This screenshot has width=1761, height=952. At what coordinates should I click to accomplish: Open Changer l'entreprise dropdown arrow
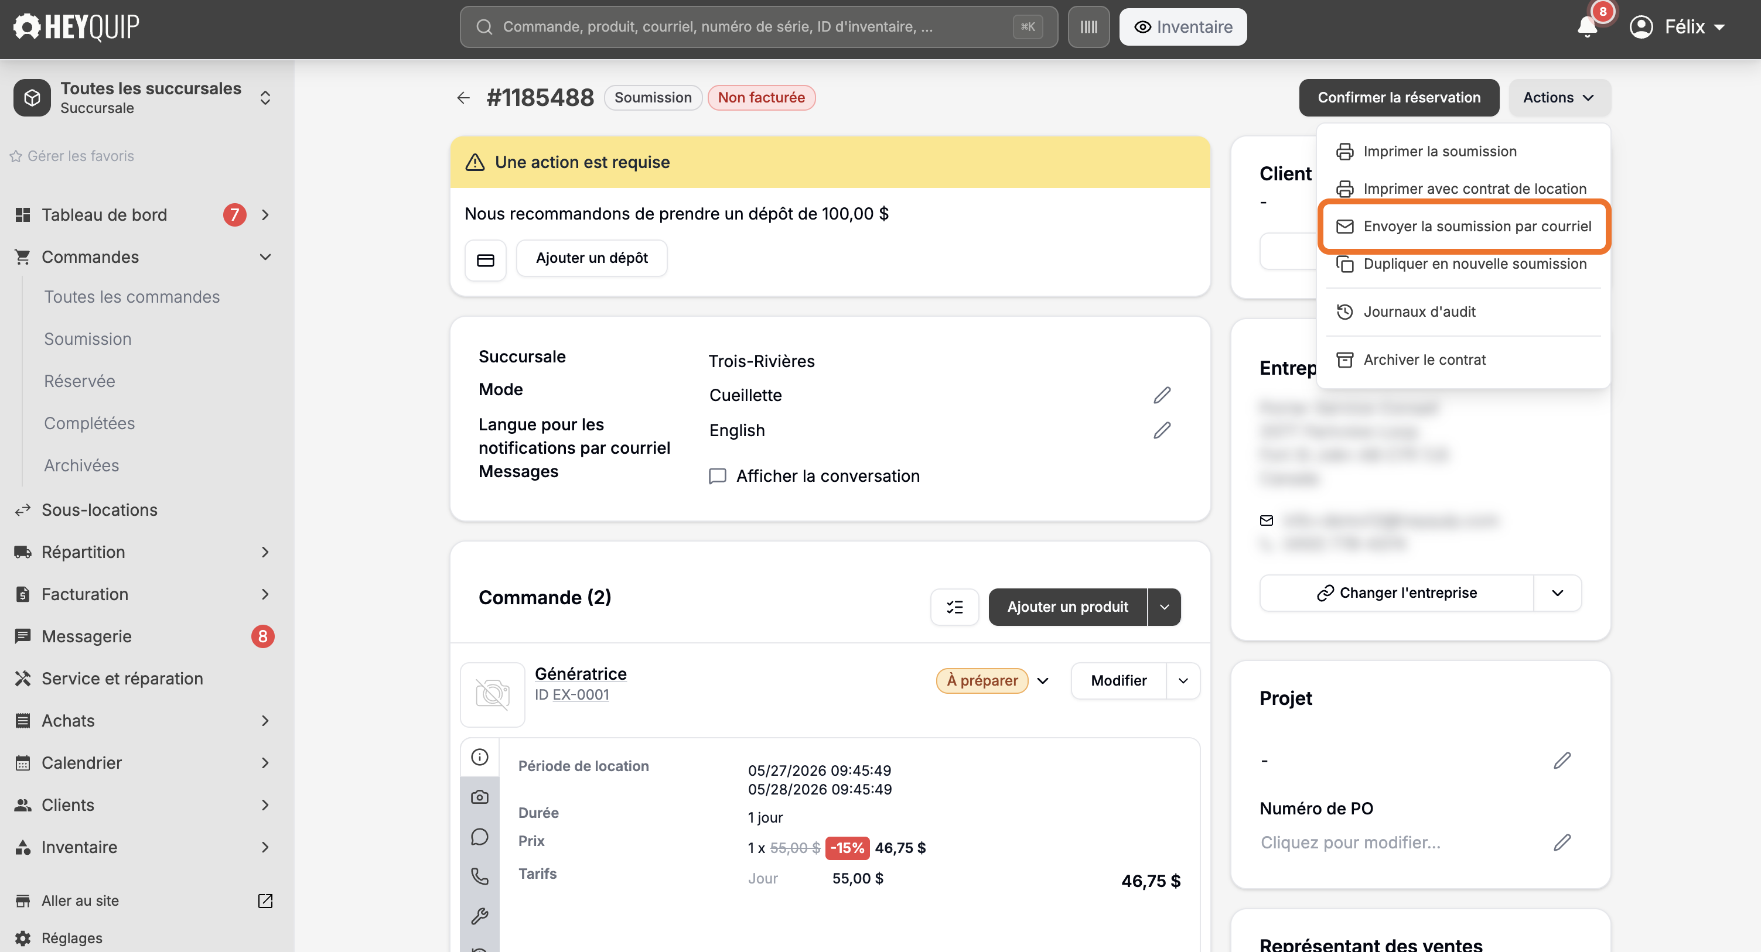point(1557,593)
